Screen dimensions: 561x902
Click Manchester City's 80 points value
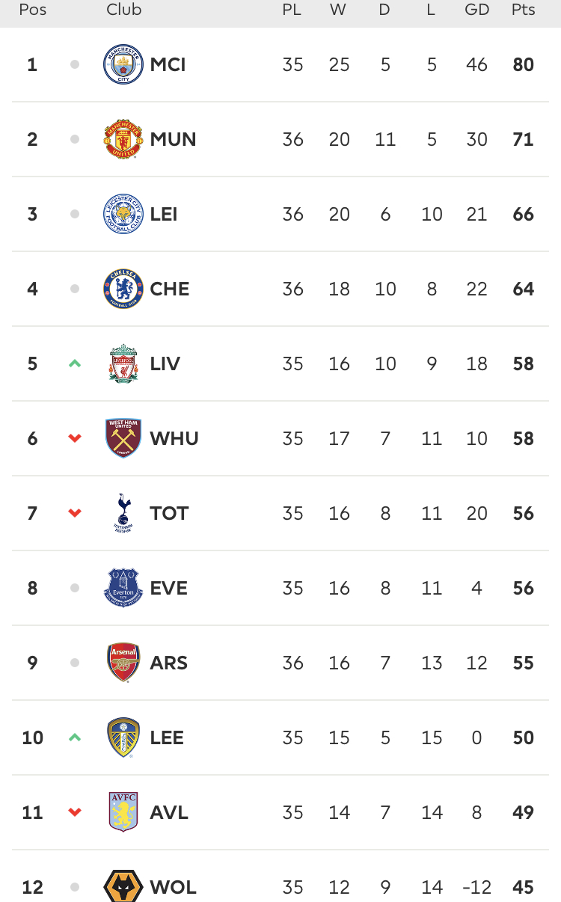pyautogui.click(x=523, y=64)
